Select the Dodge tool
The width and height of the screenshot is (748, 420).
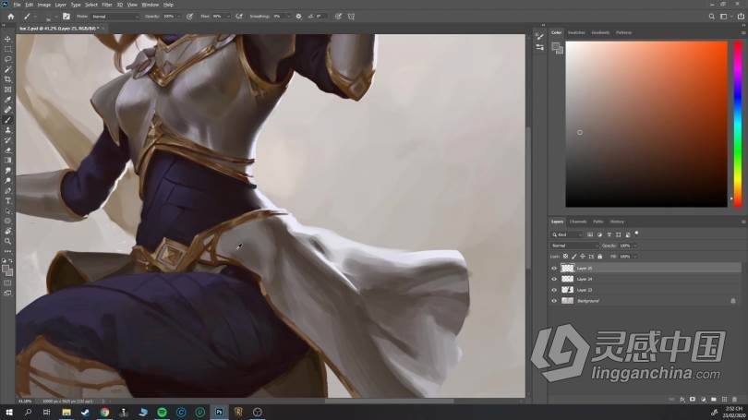point(7,180)
